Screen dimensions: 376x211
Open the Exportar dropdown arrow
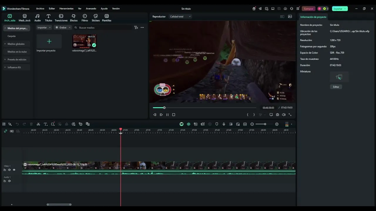click(x=345, y=9)
